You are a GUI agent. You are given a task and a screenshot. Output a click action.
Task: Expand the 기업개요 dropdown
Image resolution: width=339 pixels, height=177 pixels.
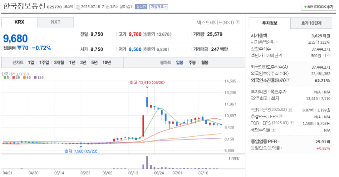click(x=159, y=7)
